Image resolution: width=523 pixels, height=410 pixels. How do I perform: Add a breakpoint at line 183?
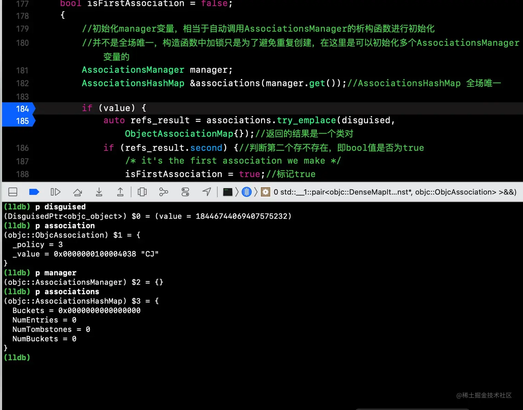point(22,97)
